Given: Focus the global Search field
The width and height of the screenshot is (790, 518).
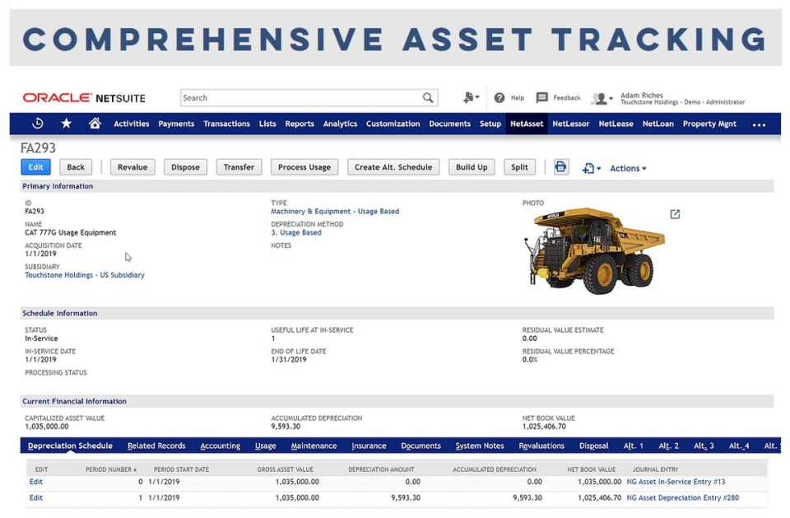Looking at the screenshot, I should (301, 98).
